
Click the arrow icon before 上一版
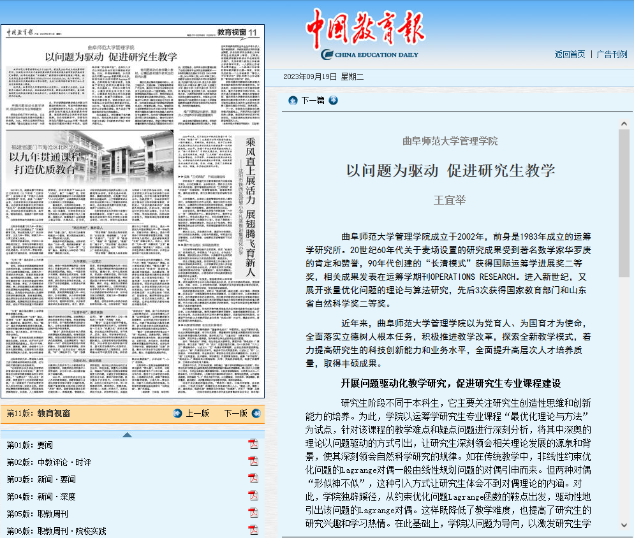point(177,413)
